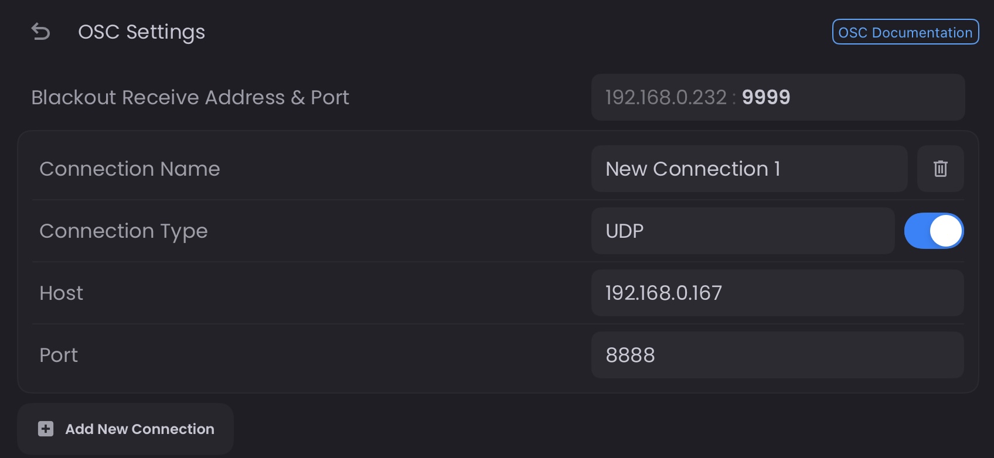
Task: Click the UDP field to pick another protocol
Action: click(x=742, y=231)
